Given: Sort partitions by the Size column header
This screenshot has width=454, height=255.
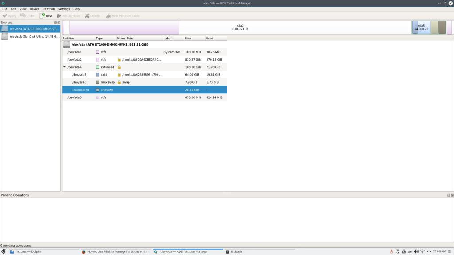Looking at the screenshot, I should point(194,39).
